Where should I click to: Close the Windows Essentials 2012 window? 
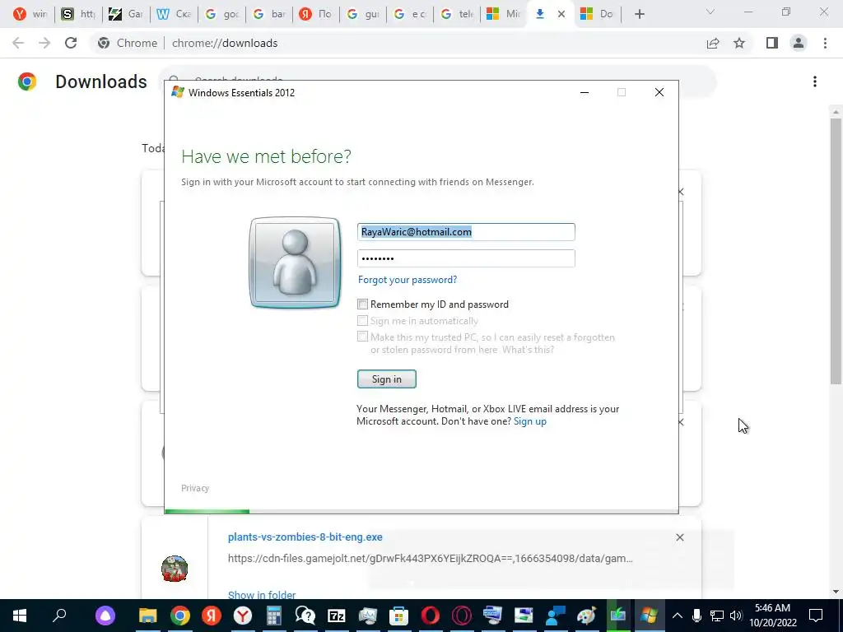659,92
